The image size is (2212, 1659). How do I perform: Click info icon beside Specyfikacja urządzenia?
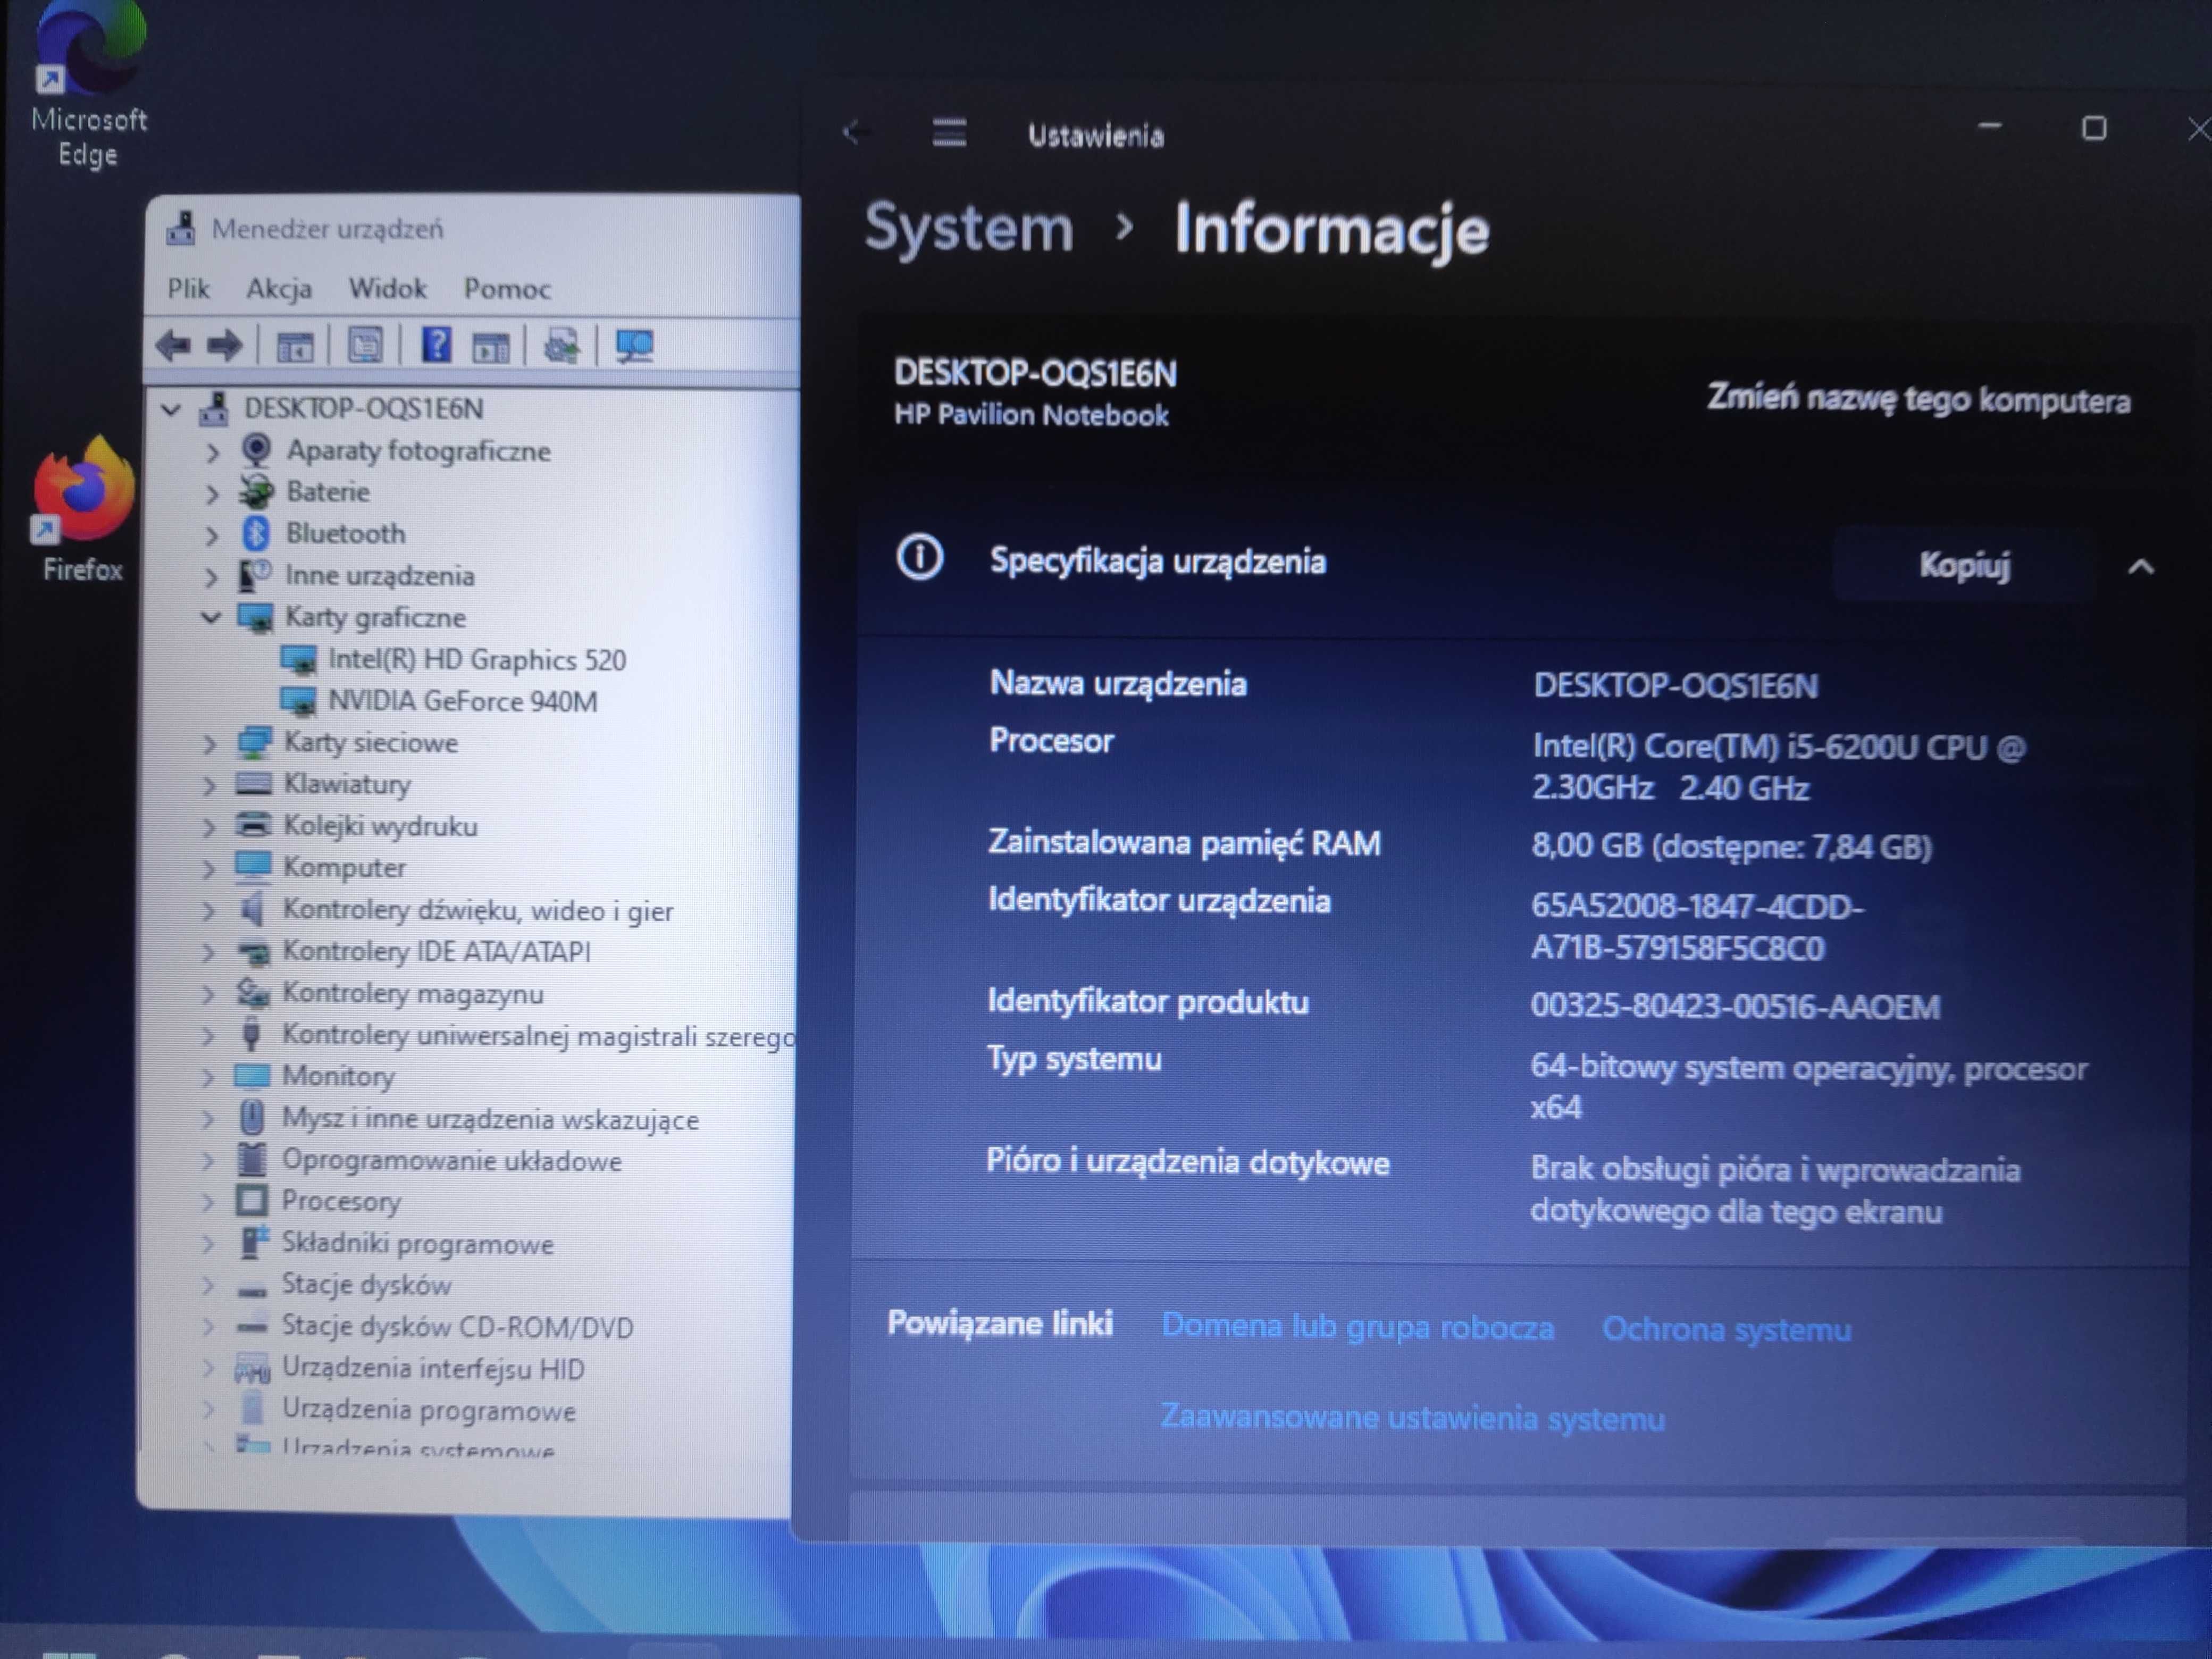click(920, 558)
